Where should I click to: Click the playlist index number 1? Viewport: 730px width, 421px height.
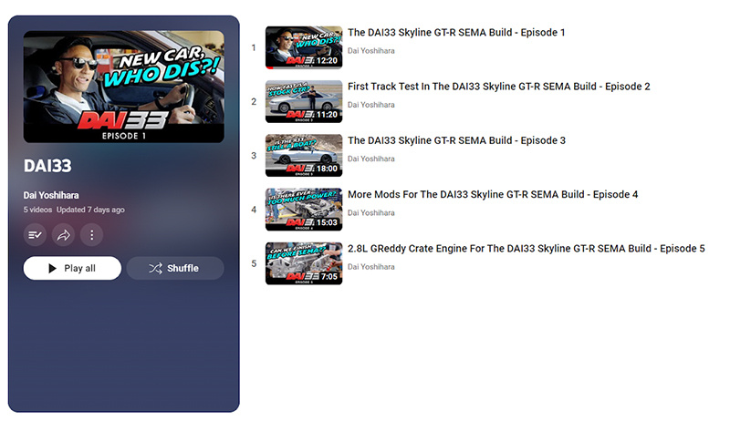254,47
